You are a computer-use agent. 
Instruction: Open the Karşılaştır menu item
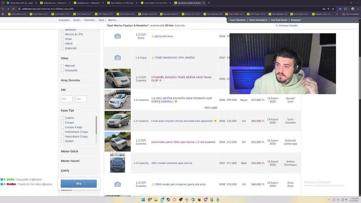click(x=296, y=20)
